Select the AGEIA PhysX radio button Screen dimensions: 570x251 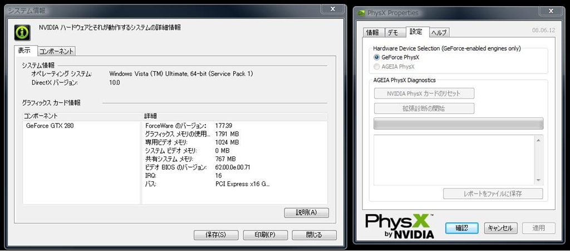pyautogui.click(x=377, y=66)
